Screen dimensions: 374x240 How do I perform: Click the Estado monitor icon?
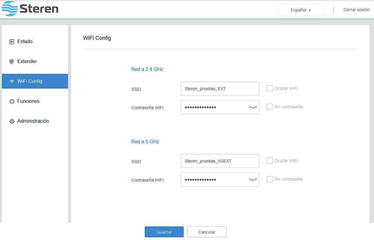[x=12, y=42]
